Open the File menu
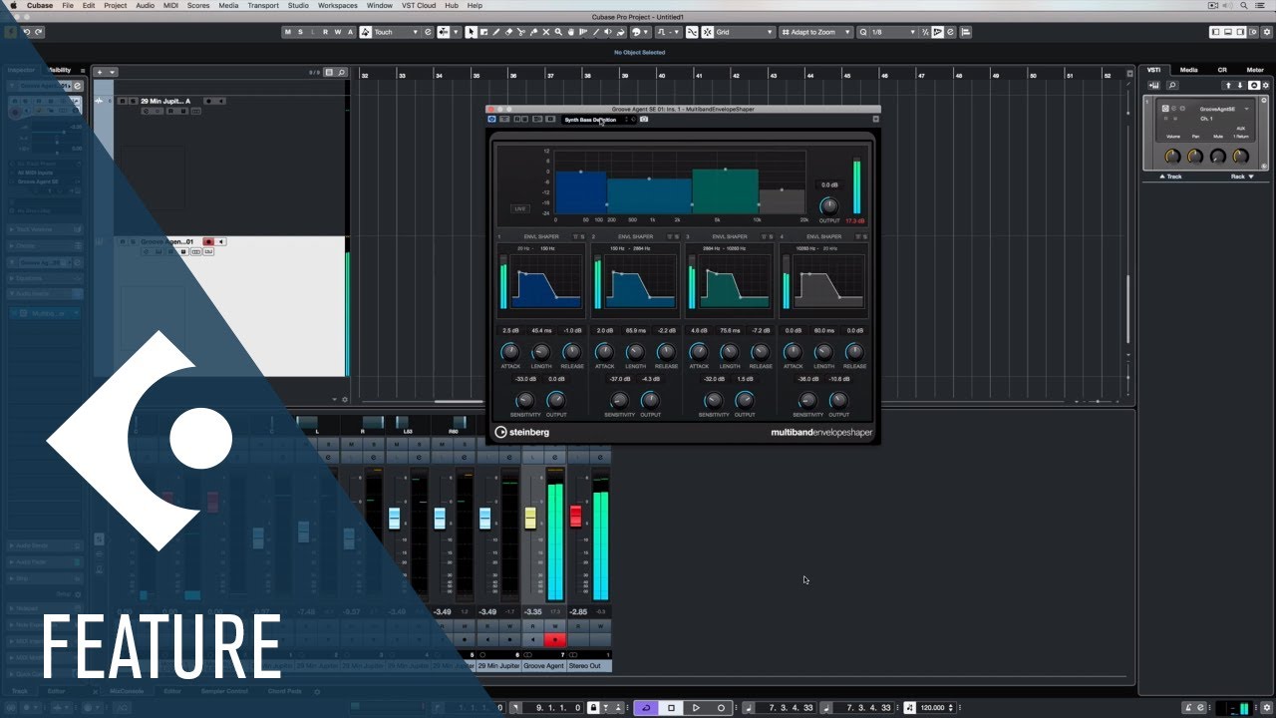 pos(68,5)
